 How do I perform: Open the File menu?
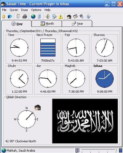pyautogui.click(x=4, y=10)
